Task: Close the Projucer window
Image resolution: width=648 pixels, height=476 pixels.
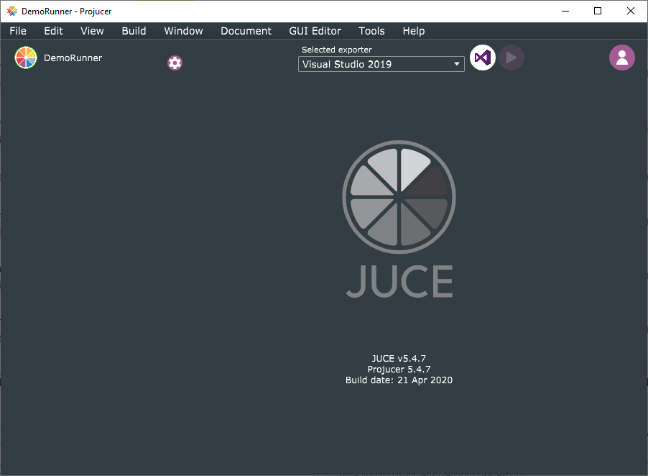Action: click(x=631, y=12)
